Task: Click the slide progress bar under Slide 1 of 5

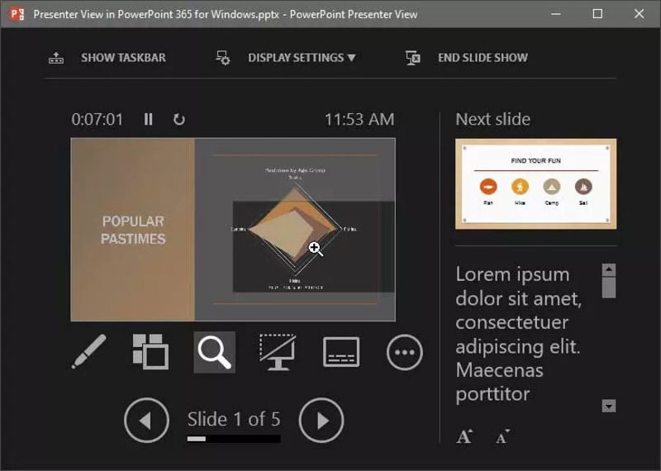Action: point(234,439)
